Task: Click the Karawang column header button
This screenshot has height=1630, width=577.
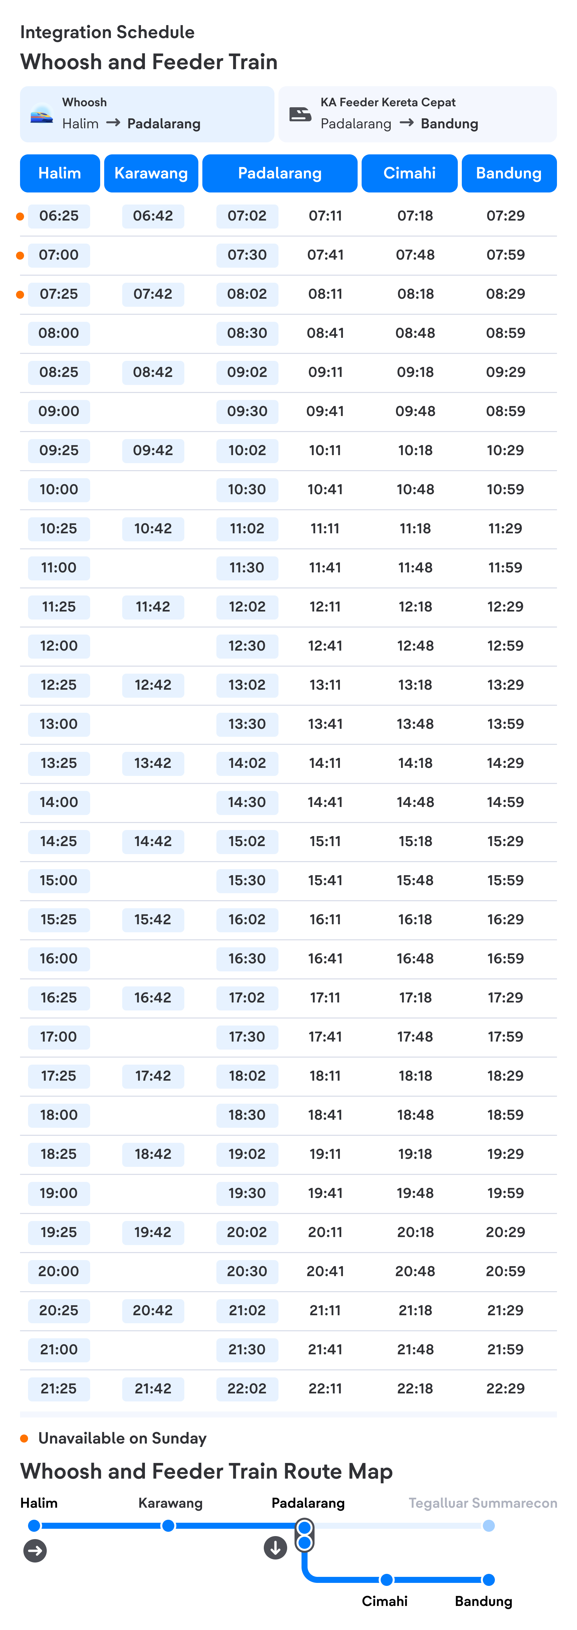Action: click(x=151, y=173)
